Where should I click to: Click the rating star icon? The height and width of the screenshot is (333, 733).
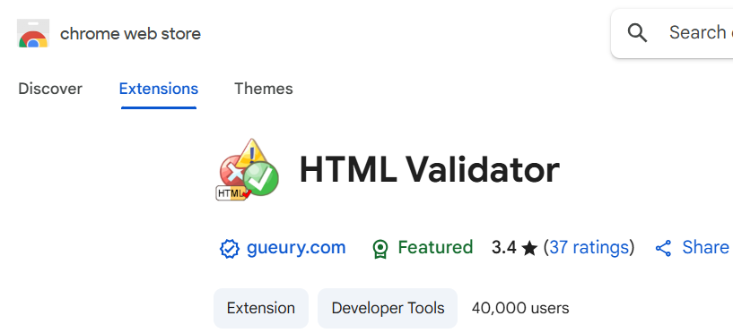pyautogui.click(x=529, y=248)
